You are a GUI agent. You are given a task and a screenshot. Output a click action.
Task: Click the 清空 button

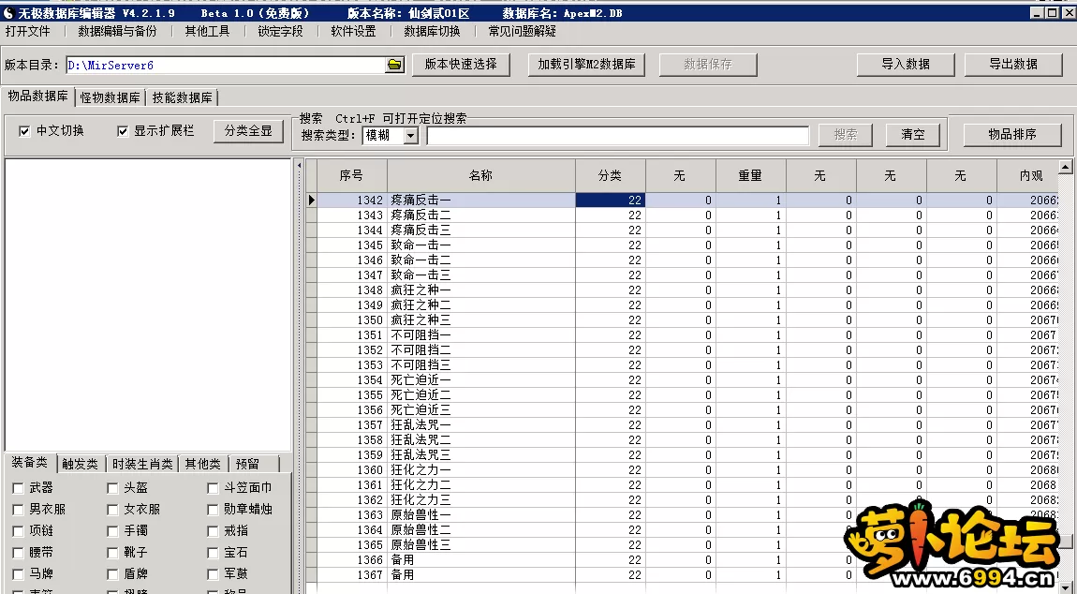[x=913, y=135]
